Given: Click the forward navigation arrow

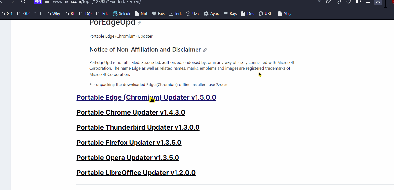Looking at the screenshot, I should click(x=13, y=2).
